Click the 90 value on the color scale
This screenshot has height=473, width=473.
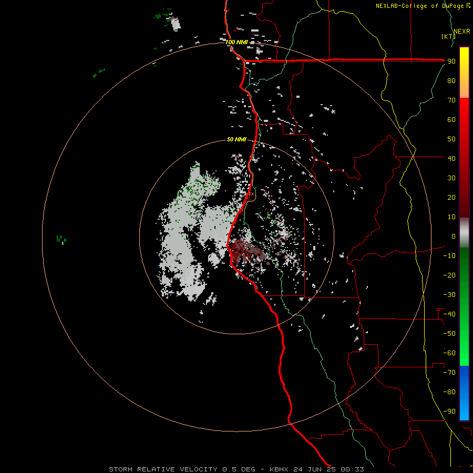[x=451, y=61]
